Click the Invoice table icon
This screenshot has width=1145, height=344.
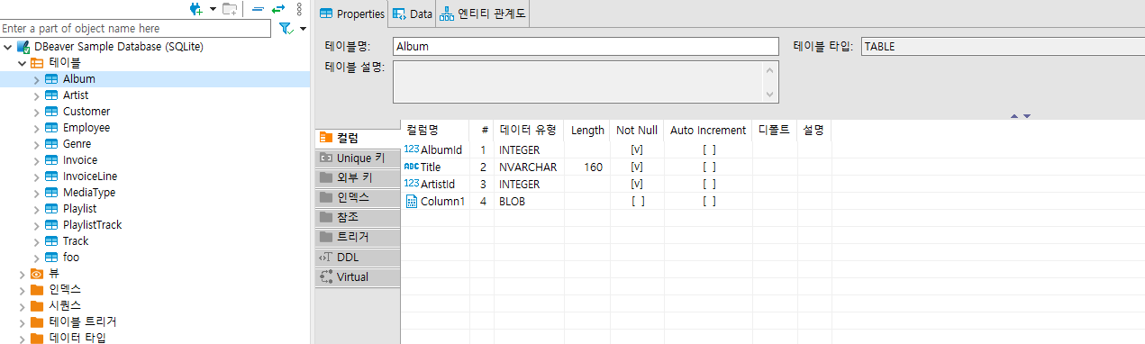(51, 160)
